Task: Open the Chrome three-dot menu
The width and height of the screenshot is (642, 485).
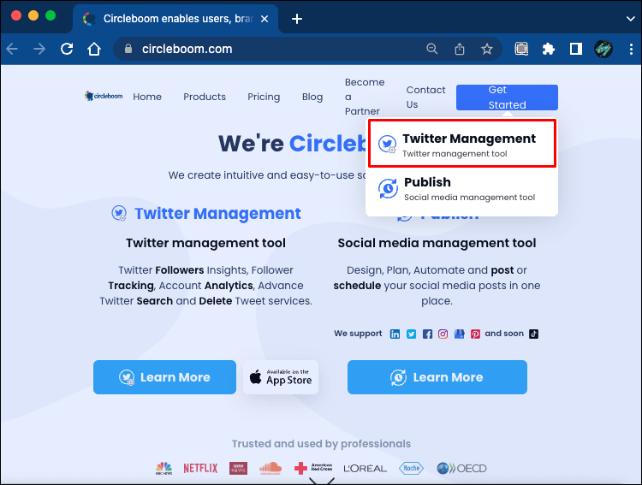Action: coord(631,49)
